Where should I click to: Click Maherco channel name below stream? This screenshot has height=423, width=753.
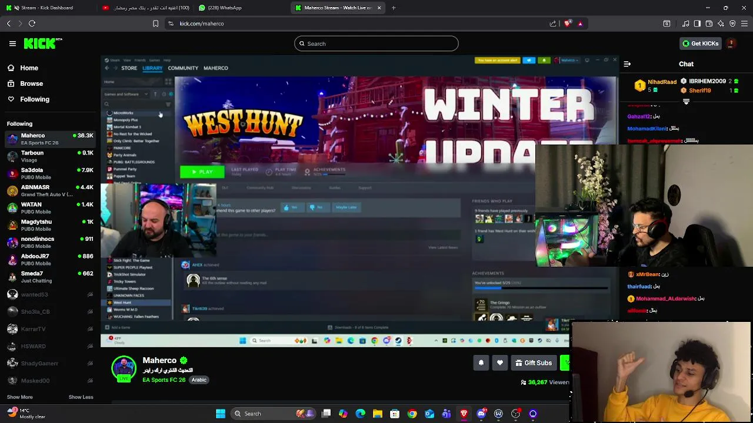click(159, 360)
